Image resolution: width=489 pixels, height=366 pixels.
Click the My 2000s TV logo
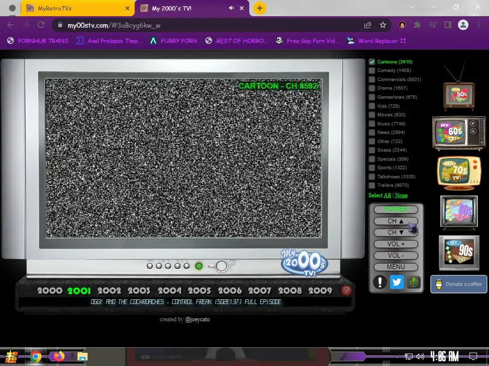304,263
